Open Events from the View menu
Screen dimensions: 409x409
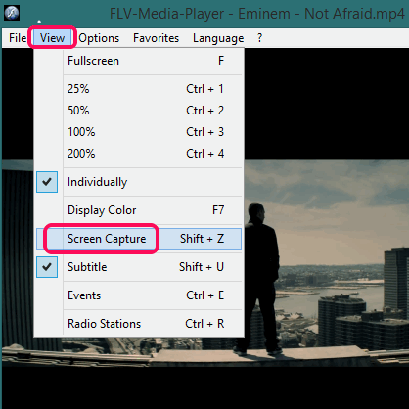point(139,295)
